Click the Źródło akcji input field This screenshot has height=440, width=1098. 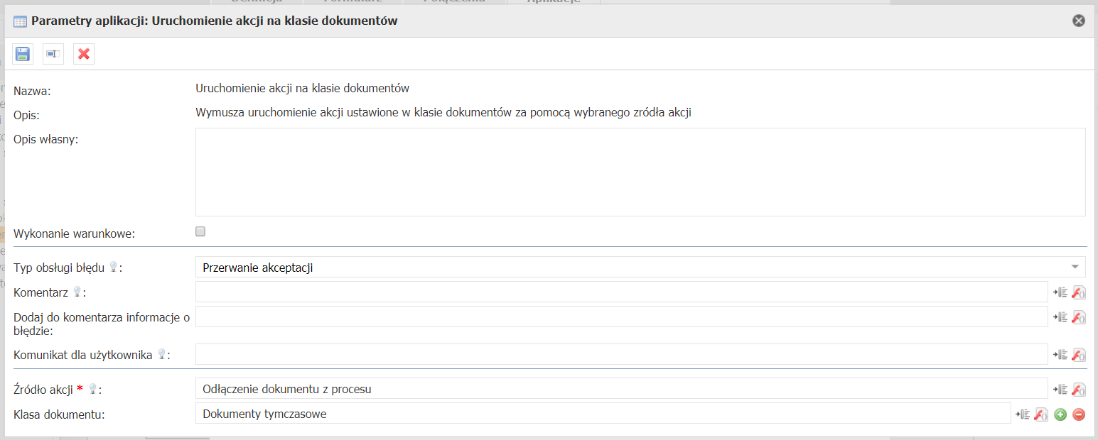[620, 389]
